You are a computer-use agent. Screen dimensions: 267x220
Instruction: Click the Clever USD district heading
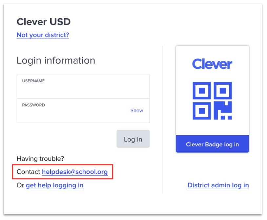point(44,22)
